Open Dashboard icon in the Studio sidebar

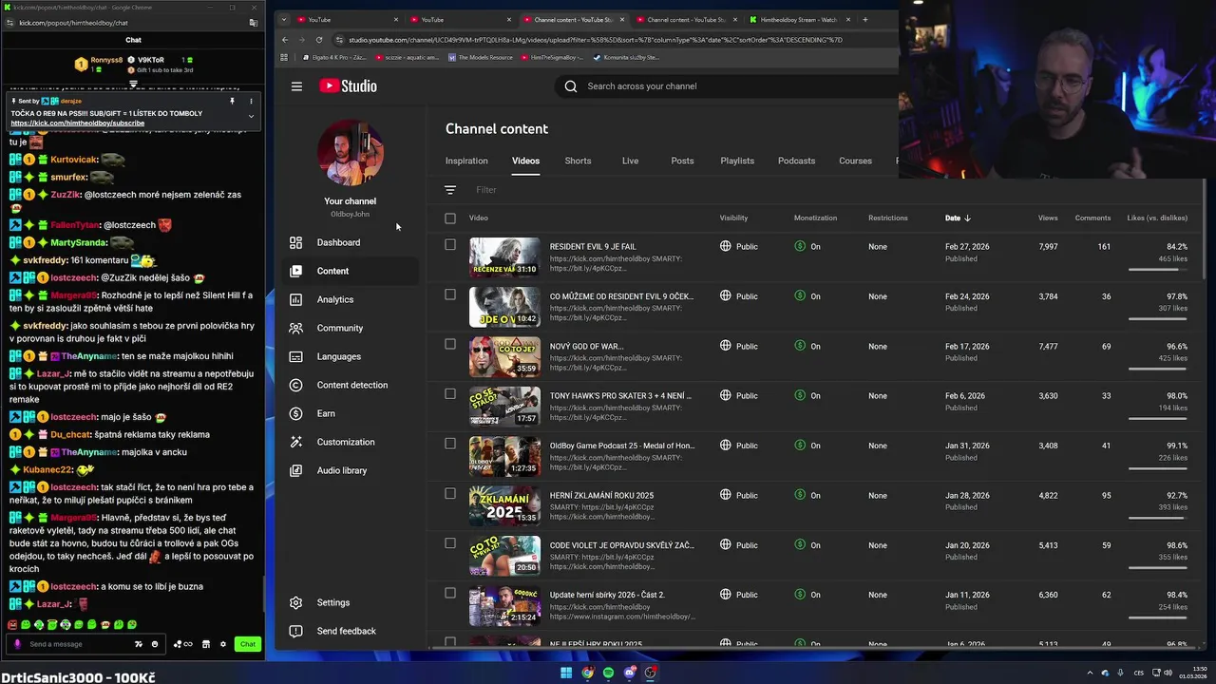coord(295,242)
